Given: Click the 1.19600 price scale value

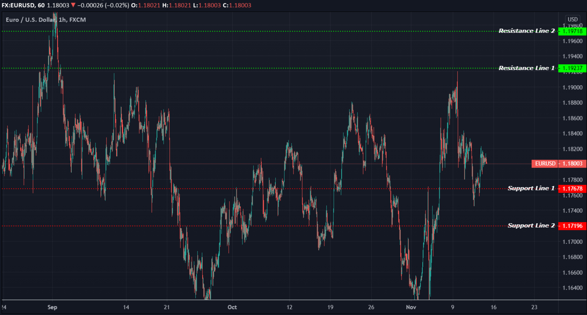Looking at the screenshot, I should tap(573, 41).
